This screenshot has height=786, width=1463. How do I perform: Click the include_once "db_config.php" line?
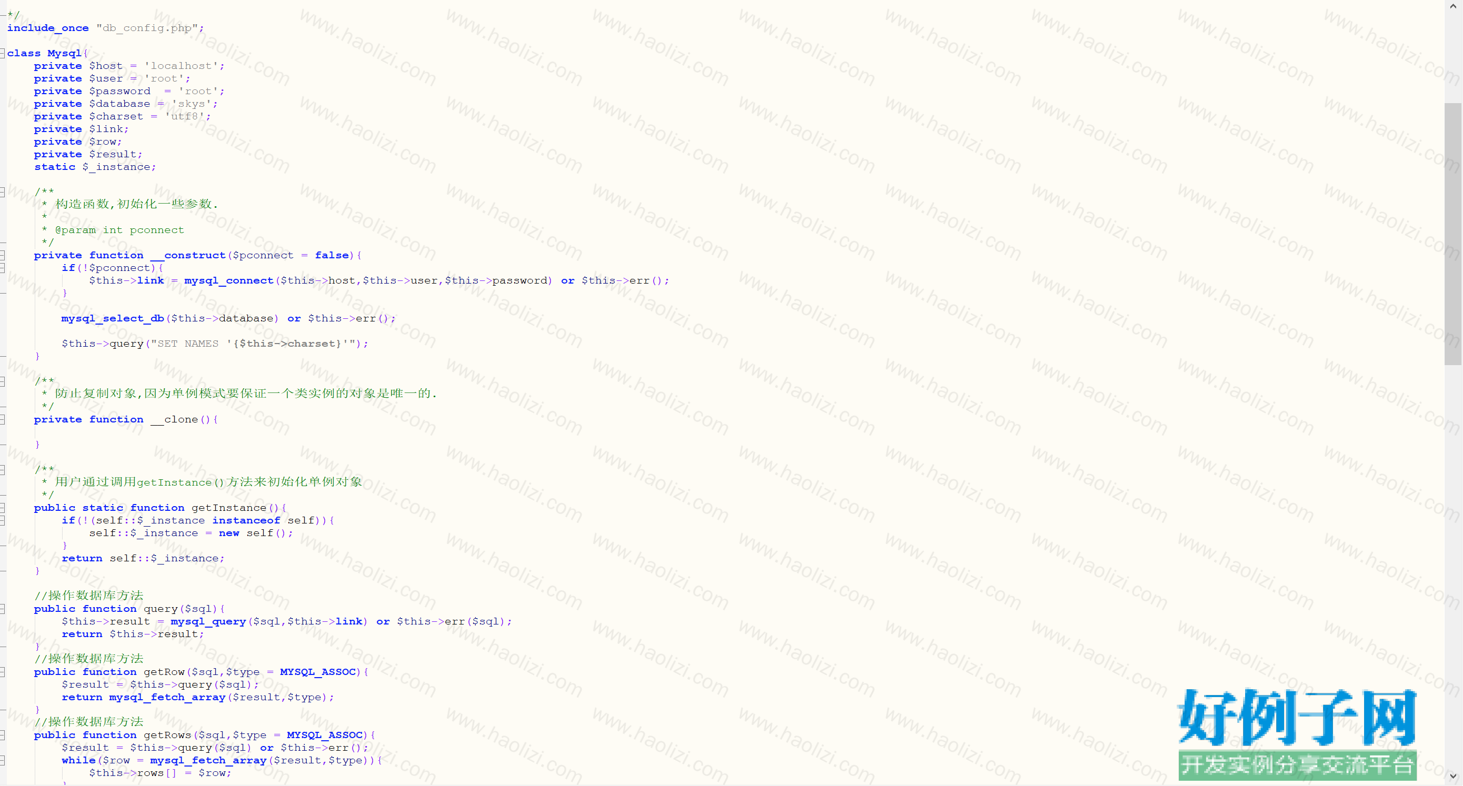click(106, 28)
